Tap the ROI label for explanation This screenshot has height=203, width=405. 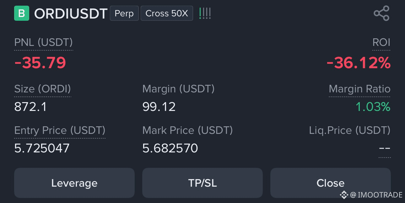click(381, 42)
